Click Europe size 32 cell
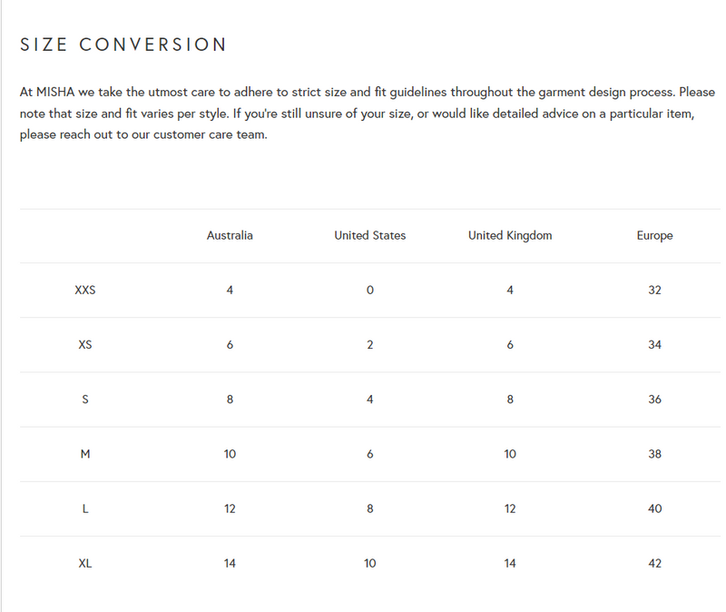 click(654, 291)
